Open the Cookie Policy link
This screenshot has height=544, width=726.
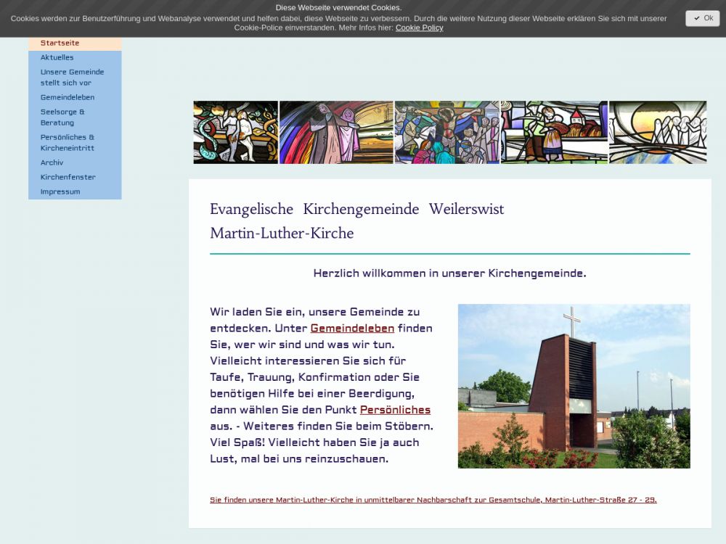[419, 28]
